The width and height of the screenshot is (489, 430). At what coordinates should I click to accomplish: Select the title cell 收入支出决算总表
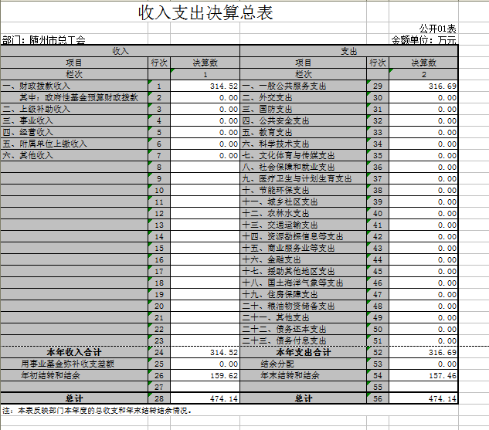(x=205, y=13)
